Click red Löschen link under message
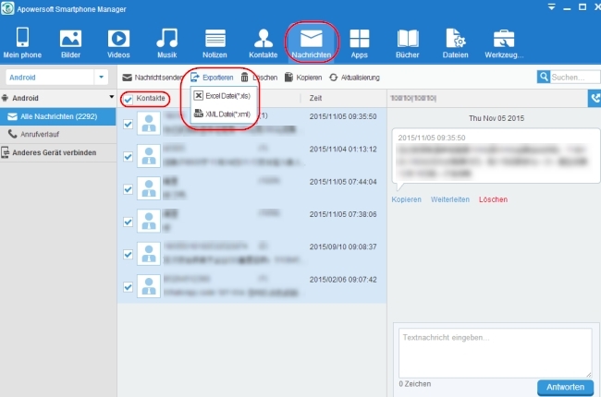The image size is (601, 397). (493, 199)
